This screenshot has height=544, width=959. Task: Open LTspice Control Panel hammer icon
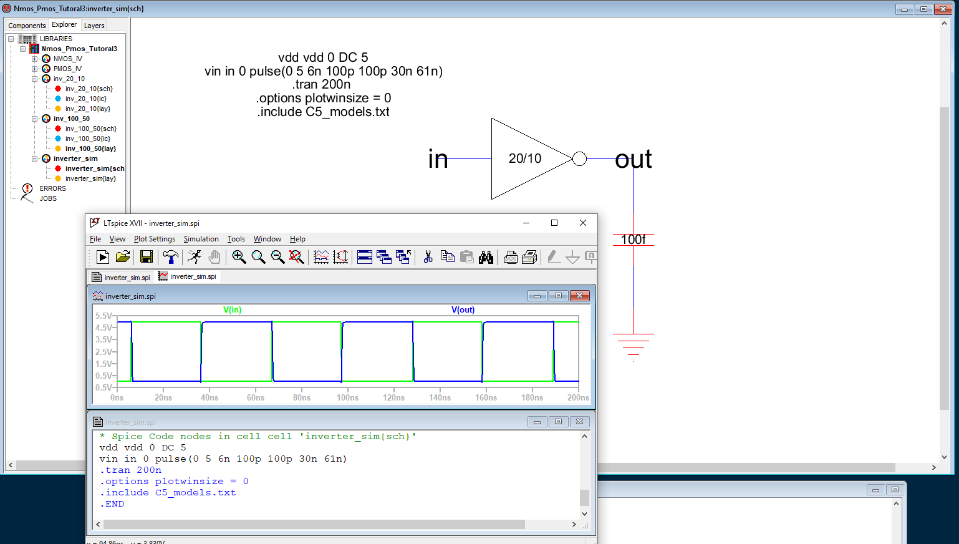(170, 257)
